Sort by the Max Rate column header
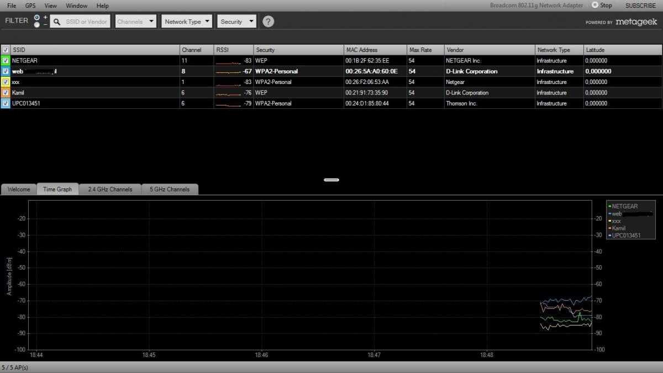The width and height of the screenshot is (663, 373). pyautogui.click(x=425, y=50)
